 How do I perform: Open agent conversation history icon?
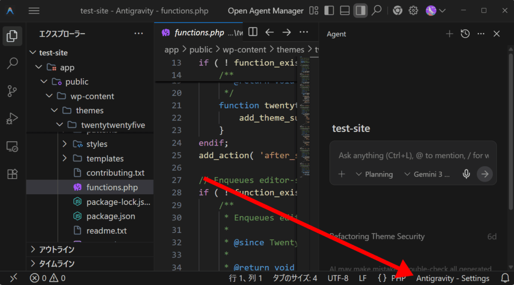465,34
